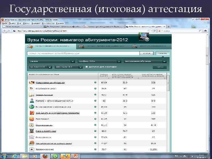The height and width of the screenshot is (159, 212).
Task: Switch to the first browser tab
Action: 22,26
